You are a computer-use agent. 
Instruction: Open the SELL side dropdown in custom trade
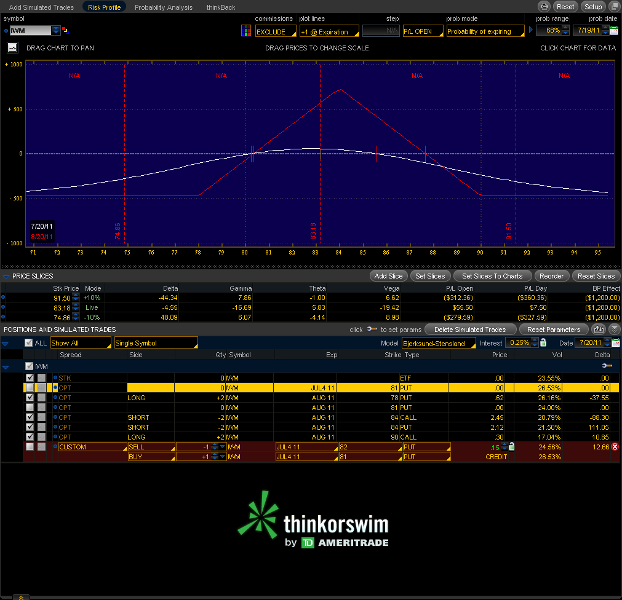151,447
